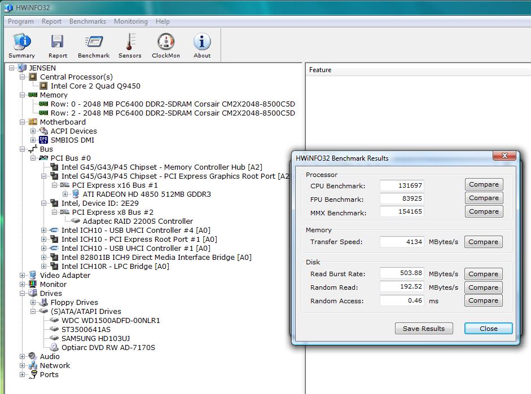531x394 pixels.
Task: Collapse the JENSEN root node
Action: tap(11, 68)
